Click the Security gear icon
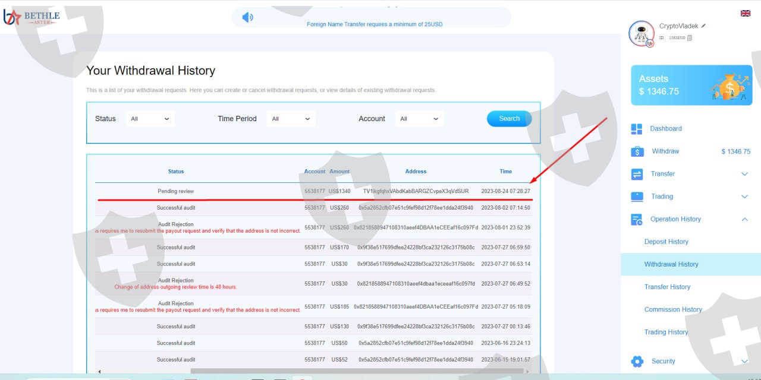This screenshot has width=761, height=380. pyautogui.click(x=637, y=361)
